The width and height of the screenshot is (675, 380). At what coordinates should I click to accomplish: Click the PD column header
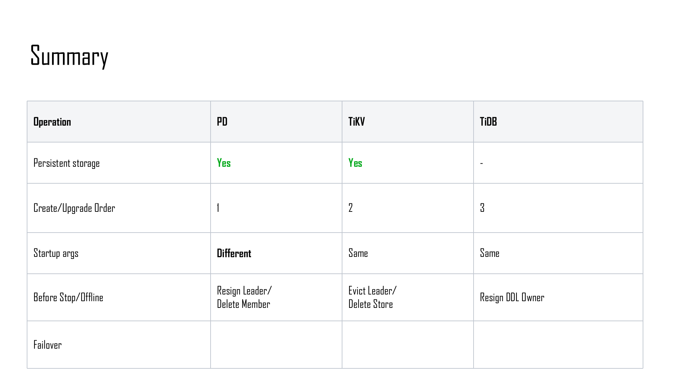click(222, 122)
